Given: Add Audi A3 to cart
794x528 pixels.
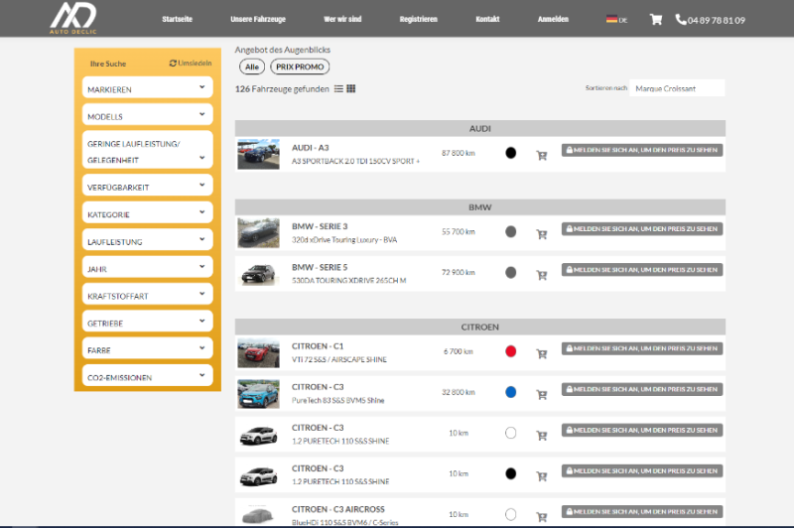Looking at the screenshot, I should (x=542, y=155).
